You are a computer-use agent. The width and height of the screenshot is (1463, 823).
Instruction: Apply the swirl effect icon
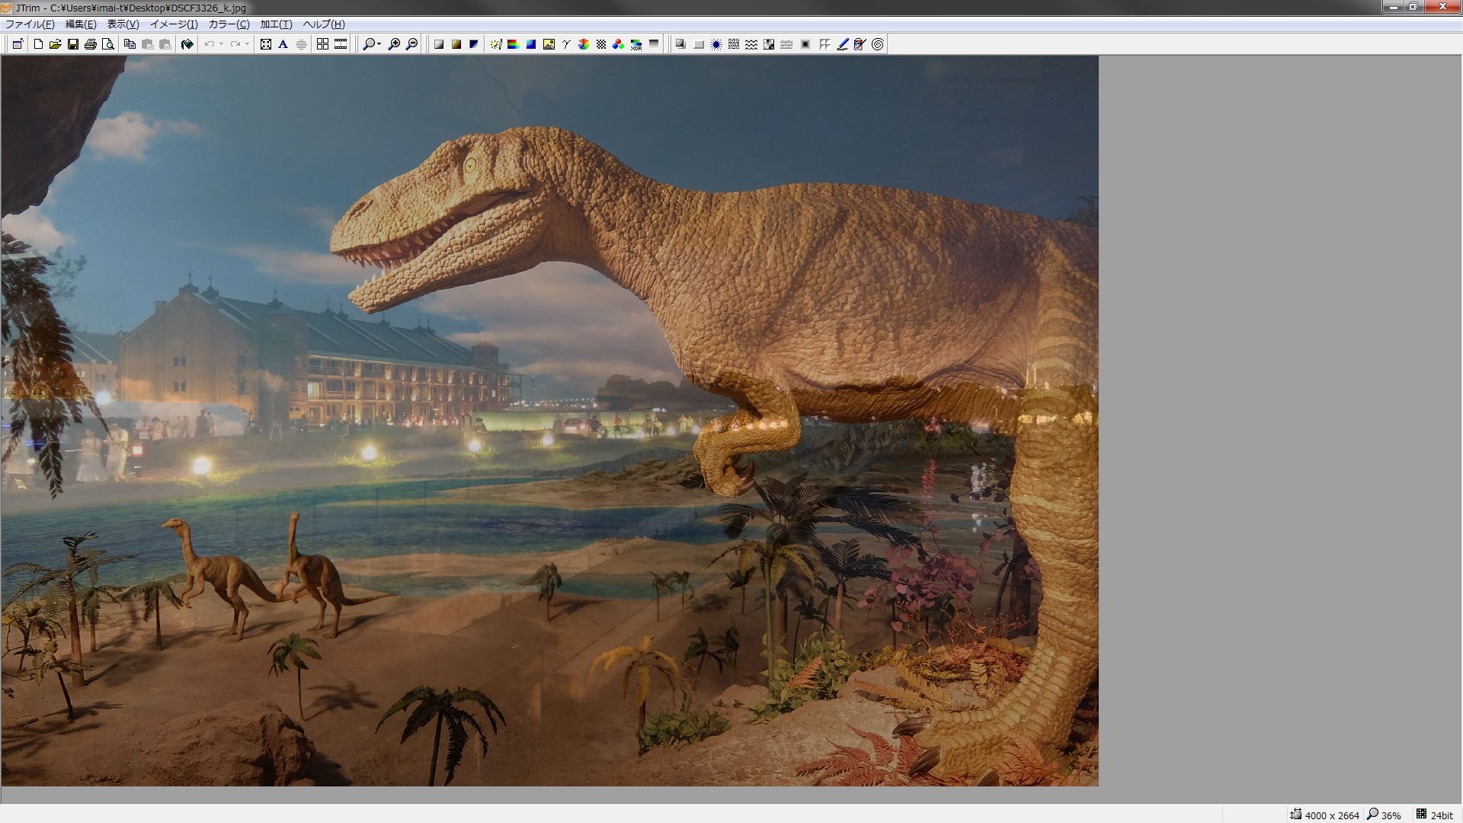click(878, 44)
